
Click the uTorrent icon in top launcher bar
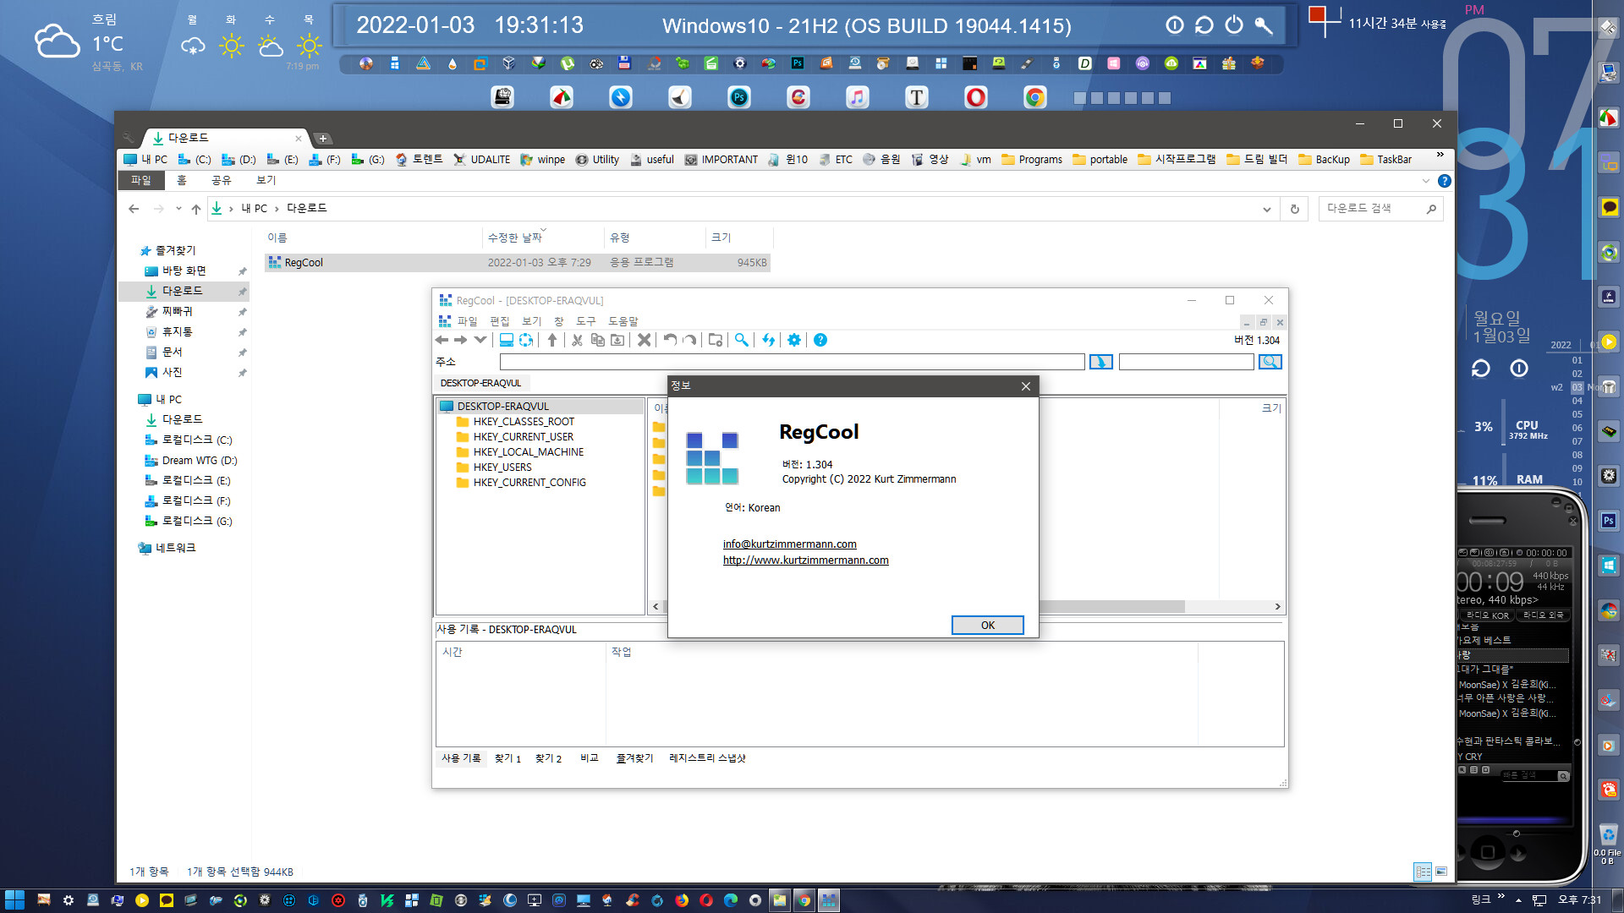tap(568, 63)
